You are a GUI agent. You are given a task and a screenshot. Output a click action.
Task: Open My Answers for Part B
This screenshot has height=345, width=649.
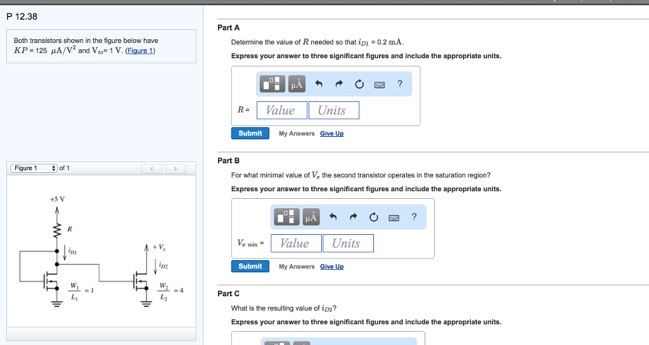coord(297,267)
